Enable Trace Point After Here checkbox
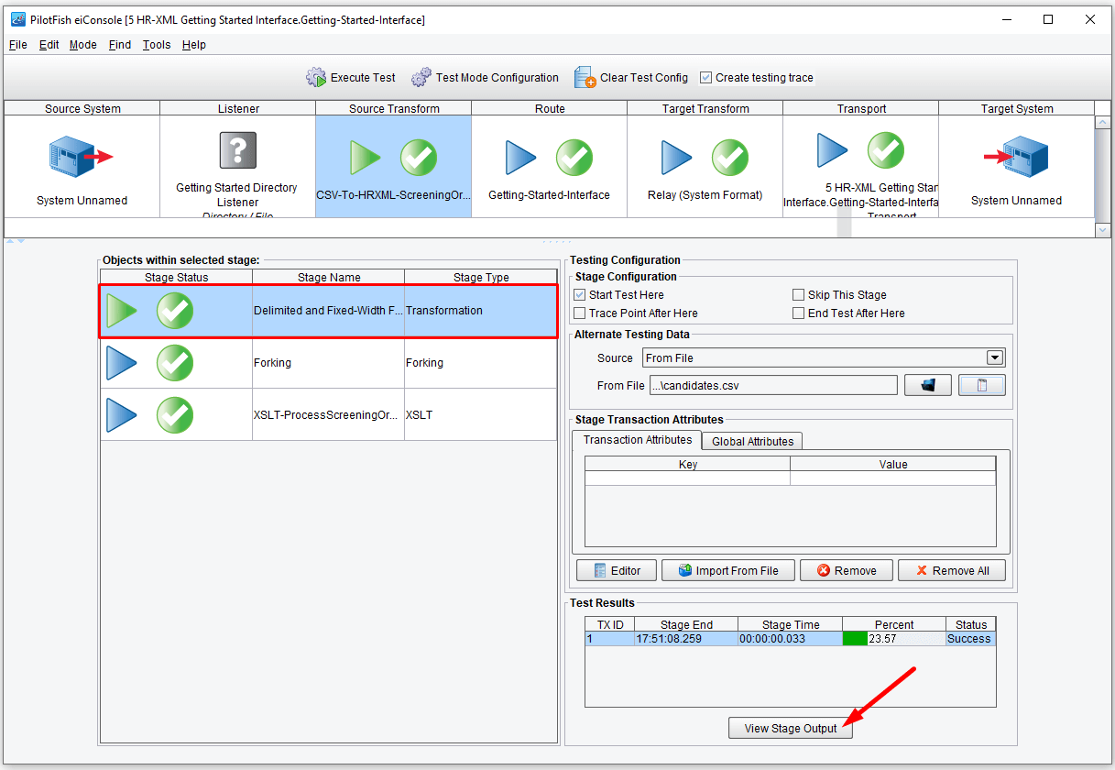 click(580, 313)
